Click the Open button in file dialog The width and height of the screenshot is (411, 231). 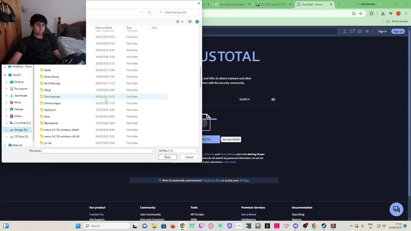click(167, 157)
